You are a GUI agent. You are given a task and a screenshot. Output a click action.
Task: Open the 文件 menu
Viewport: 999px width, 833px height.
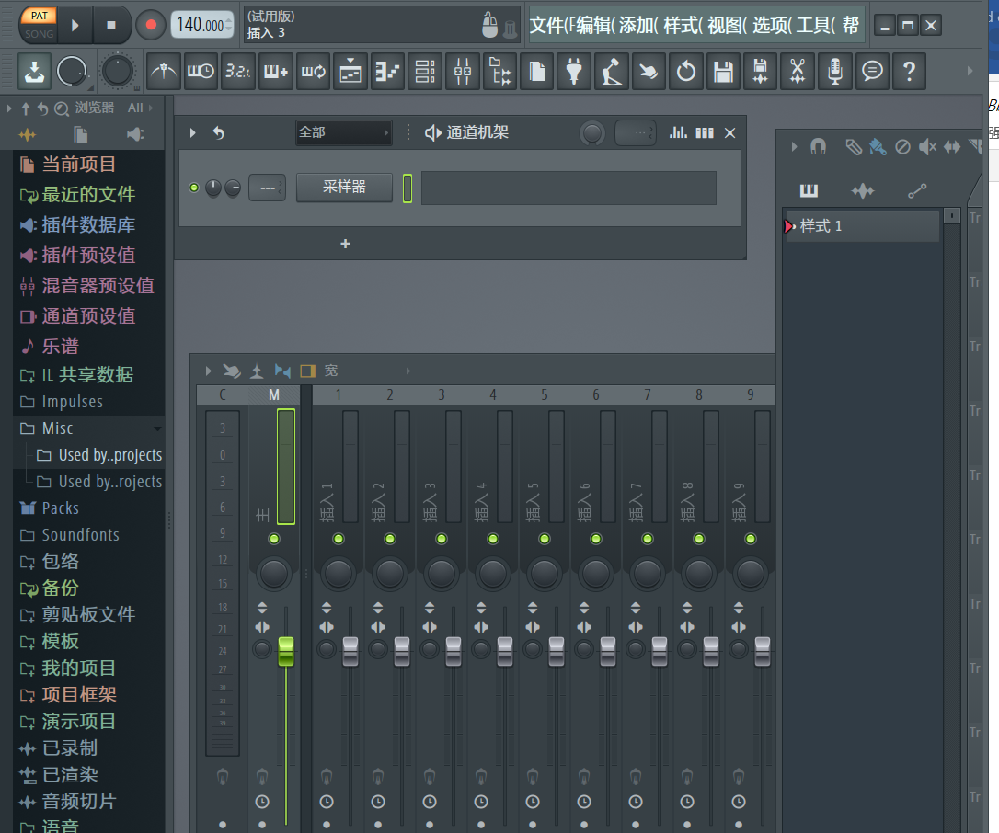(551, 25)
